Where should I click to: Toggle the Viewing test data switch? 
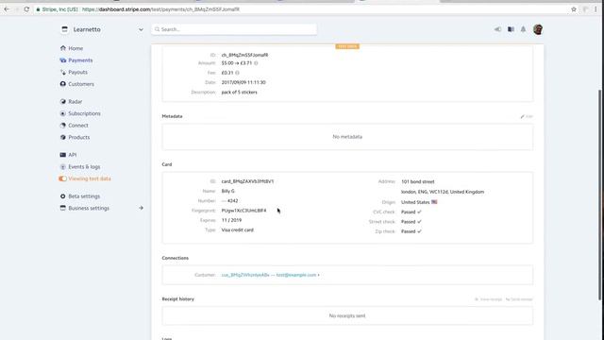63,178
